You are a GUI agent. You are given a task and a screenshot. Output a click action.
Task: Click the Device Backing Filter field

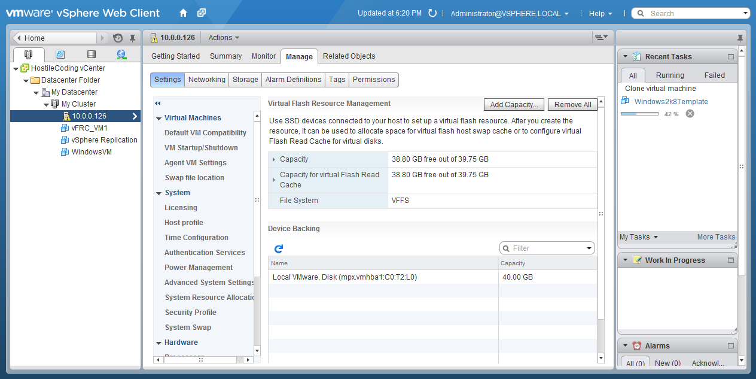pos(547,248)
